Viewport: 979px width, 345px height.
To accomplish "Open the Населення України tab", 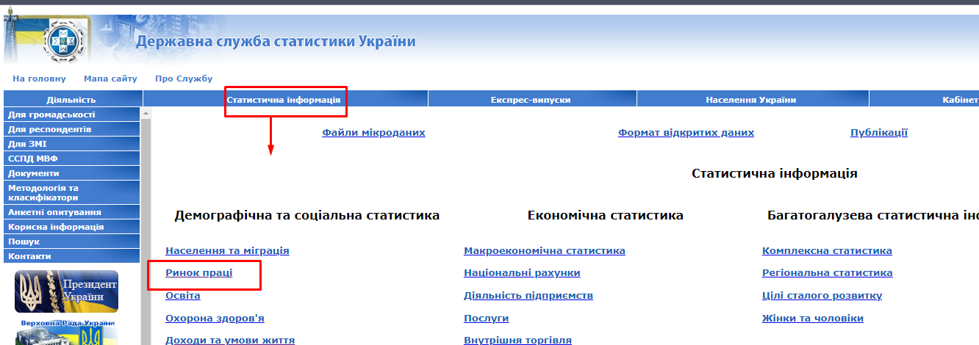I will coord(750,100).
